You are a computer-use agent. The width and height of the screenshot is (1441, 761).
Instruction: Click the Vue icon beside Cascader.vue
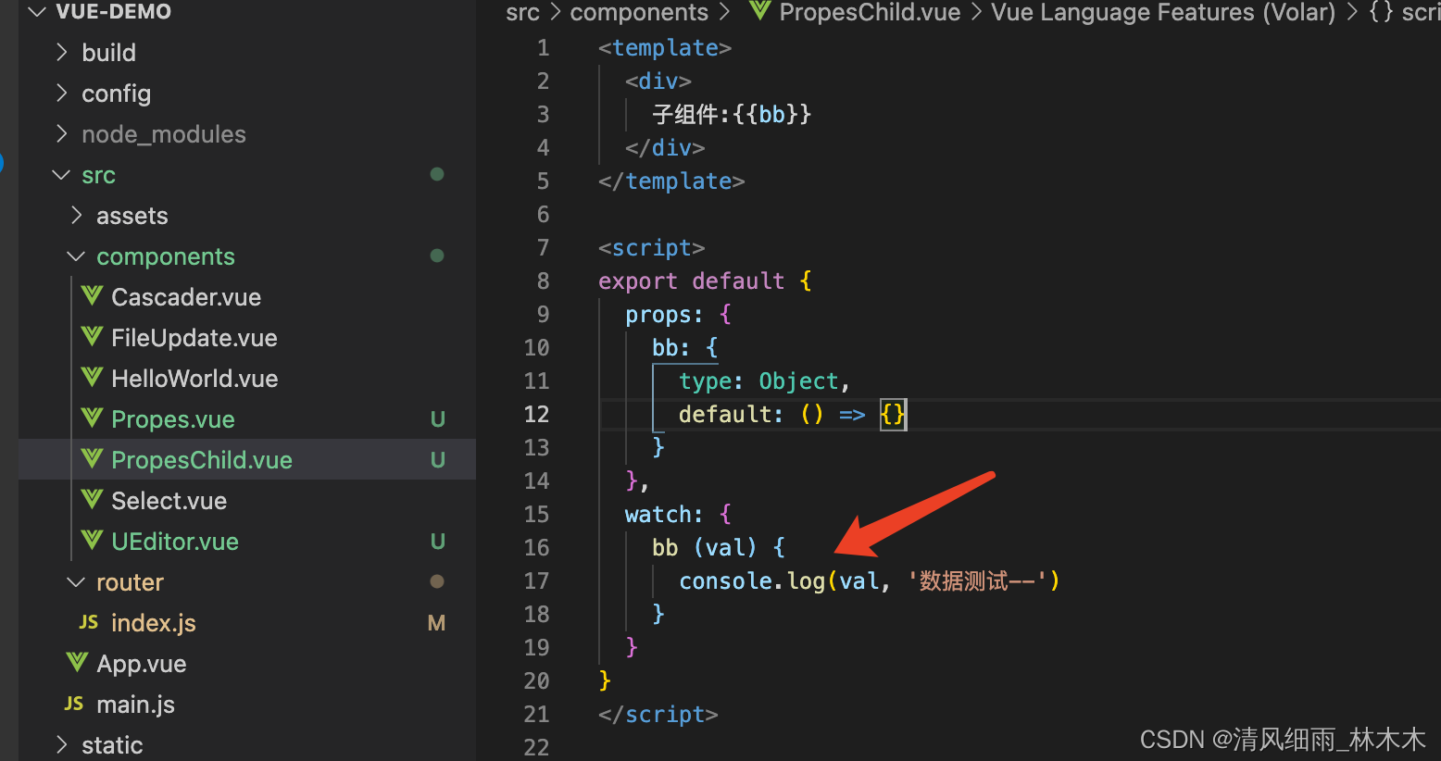(92, 295)
